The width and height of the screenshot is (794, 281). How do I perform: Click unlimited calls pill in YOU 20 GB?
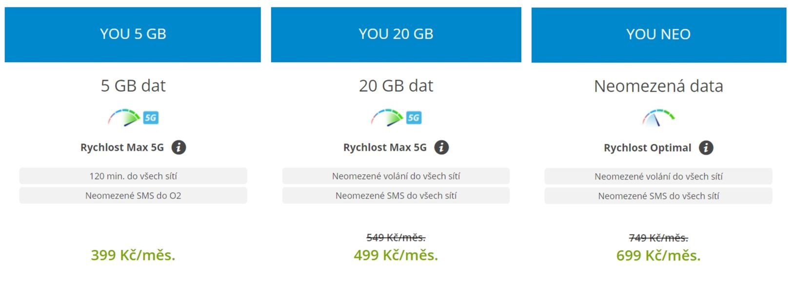pos(396,176)
